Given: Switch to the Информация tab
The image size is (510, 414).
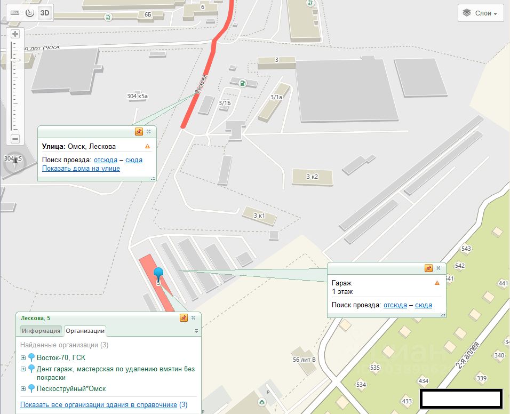Looking at the screenshot, I should [x=41, y=331].
